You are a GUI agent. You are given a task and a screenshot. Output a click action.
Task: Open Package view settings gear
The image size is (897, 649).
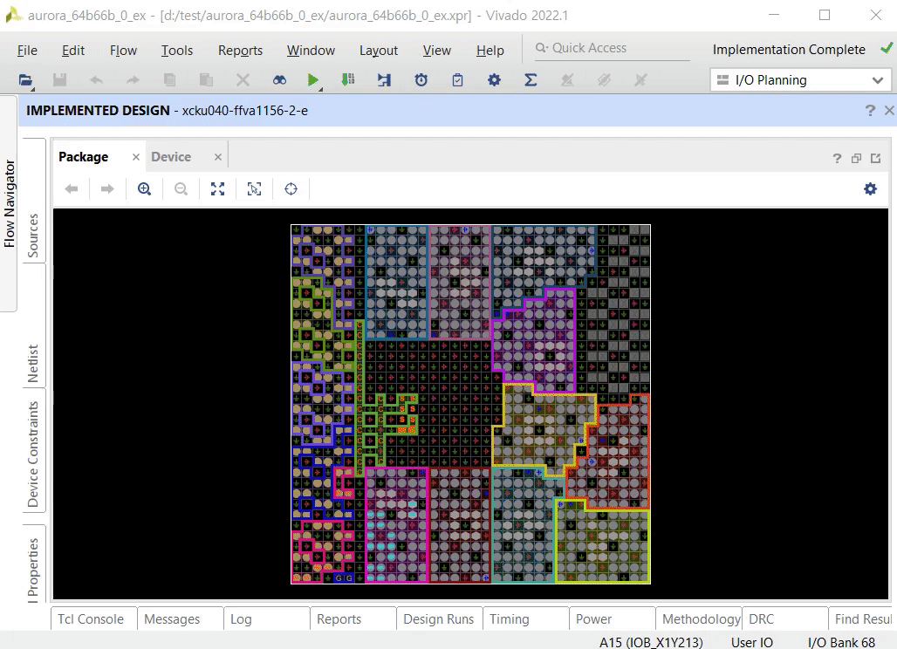pos(870,188)
